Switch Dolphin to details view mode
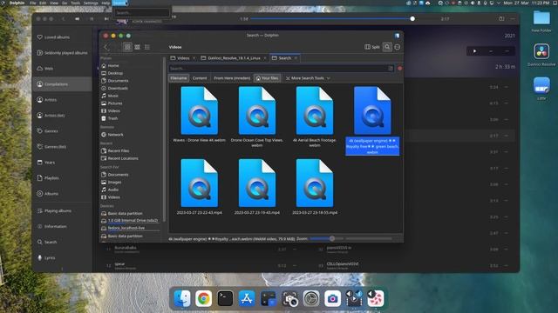The image size is (558, 313). [147, 47]
